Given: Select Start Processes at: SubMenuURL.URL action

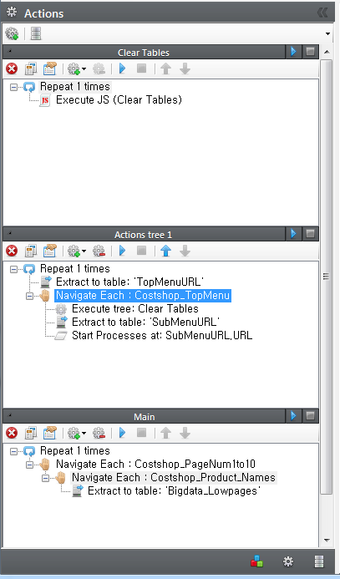Looking at the screenshot, I should (162, 335).
